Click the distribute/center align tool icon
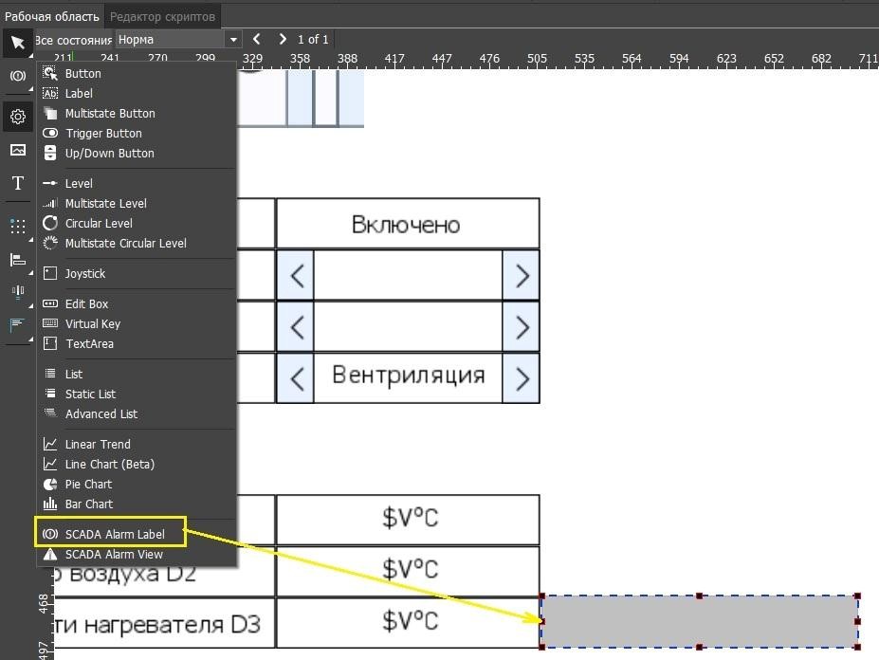This screenshot has height=660, width=879. [17, 292]
